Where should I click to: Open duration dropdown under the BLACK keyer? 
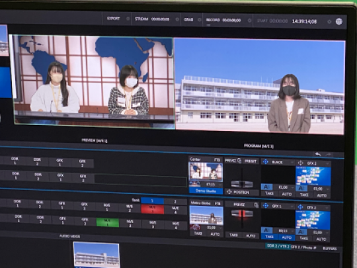point(292,187)
